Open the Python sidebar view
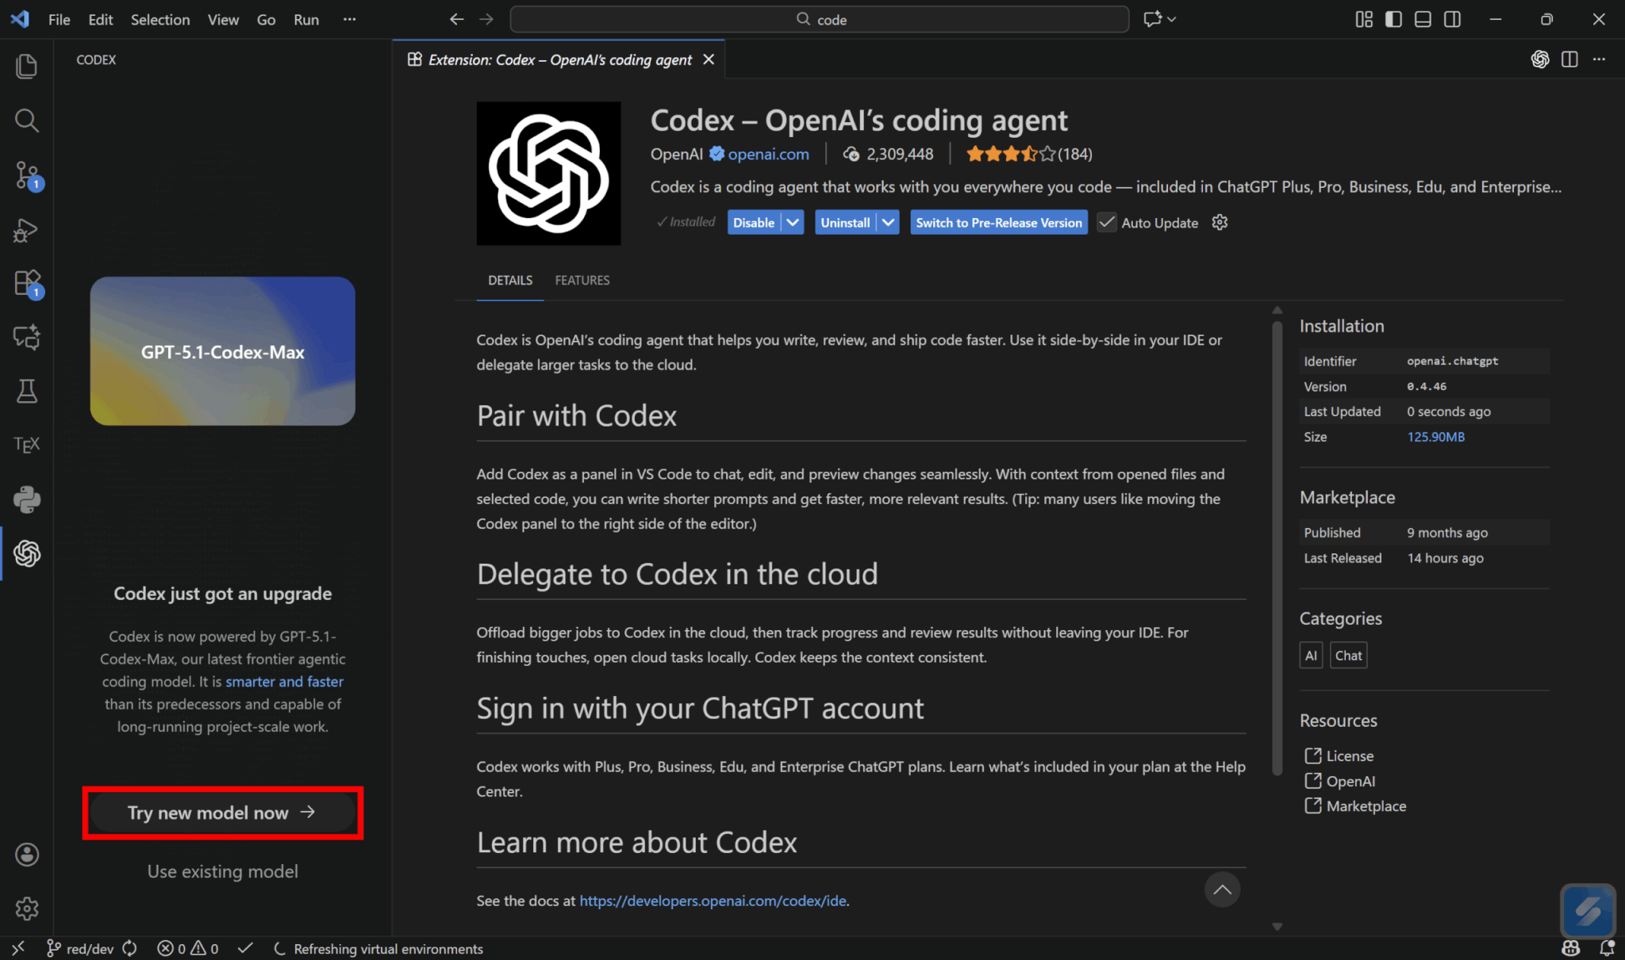 (26, 499)
